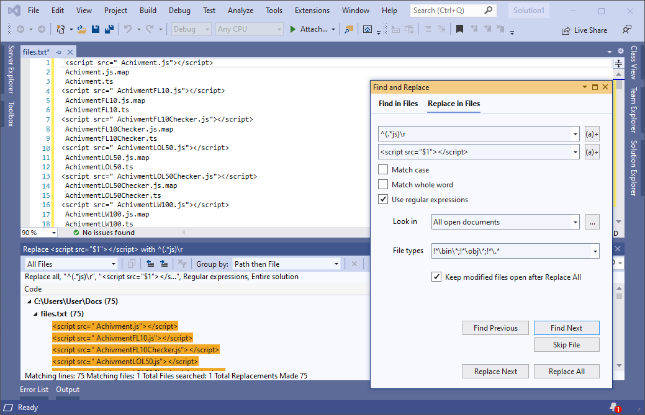Click the Send Feedback icon
Image resolution: width=645 pixels, height=415 pixels.
(x=626, y=30)
